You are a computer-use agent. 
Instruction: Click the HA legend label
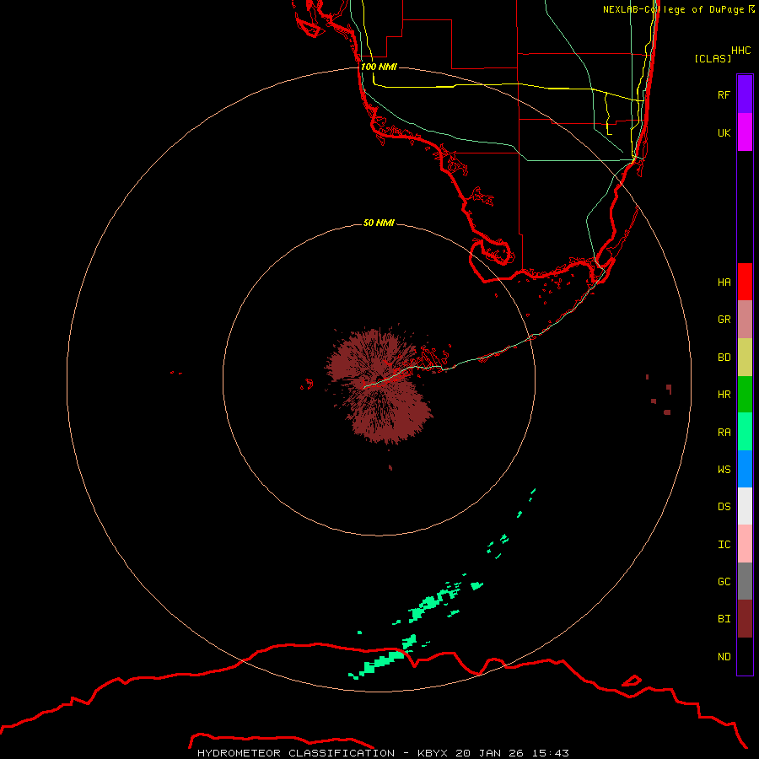pyautogui.click(x=724, y=283)
